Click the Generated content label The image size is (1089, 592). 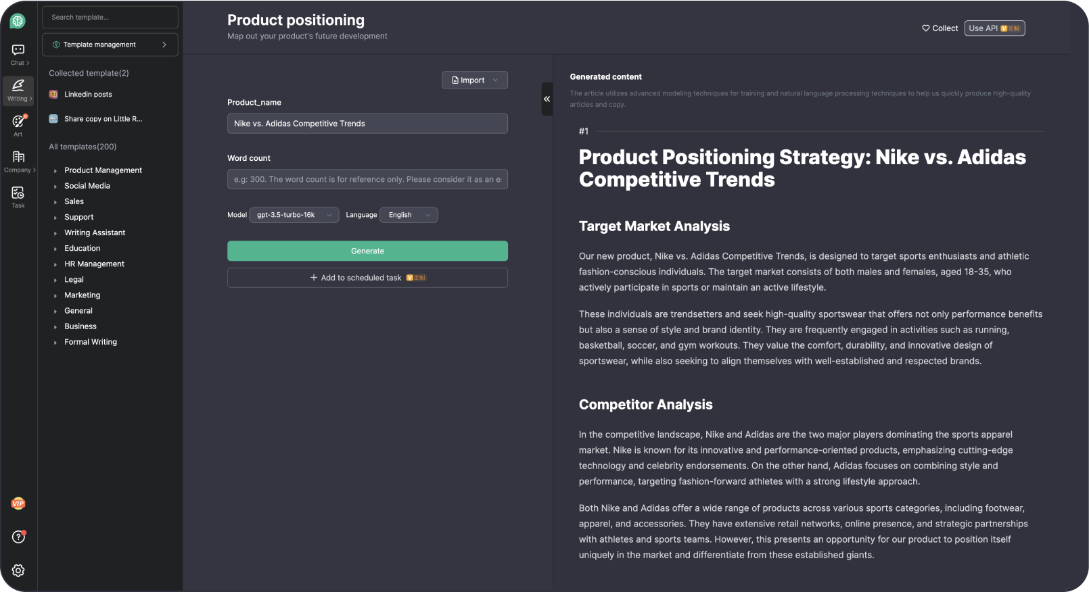[605, 77]
